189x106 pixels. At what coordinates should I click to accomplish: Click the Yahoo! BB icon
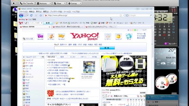40,37
